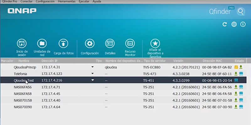This screenshot has width=251, height=125.
Task: Click version 4.3.3.0299
Action: [181, 80]
